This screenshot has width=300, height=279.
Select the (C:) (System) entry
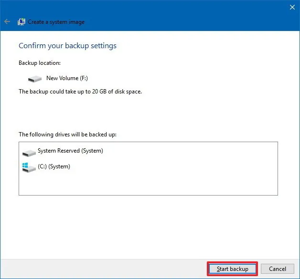tap(54, 166)
